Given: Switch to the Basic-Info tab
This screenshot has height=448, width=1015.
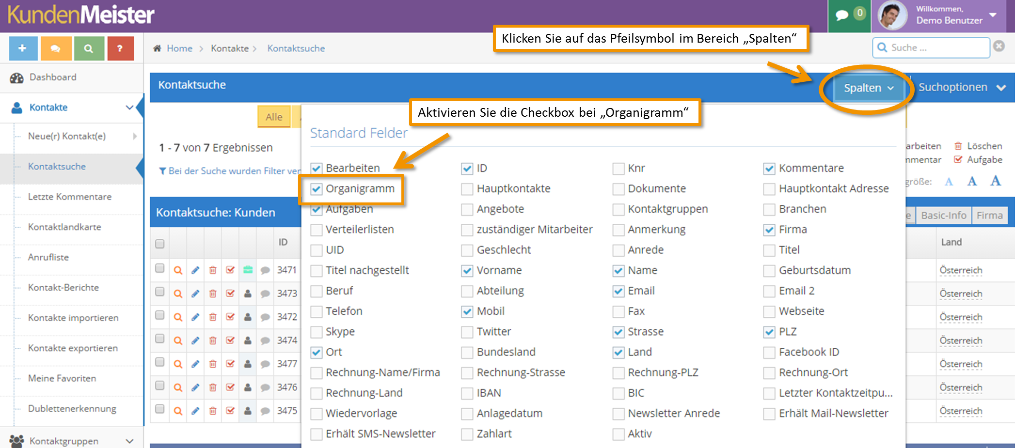Looking at the screenshot, I should 943,216.
